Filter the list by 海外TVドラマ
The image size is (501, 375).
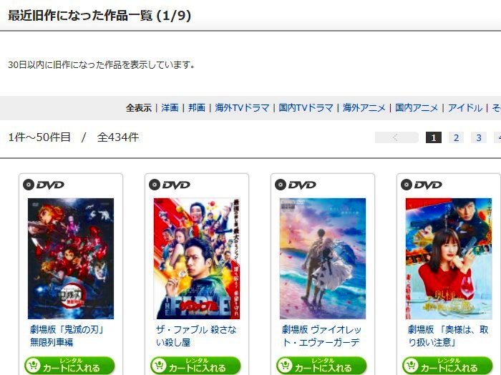[242, 108]
